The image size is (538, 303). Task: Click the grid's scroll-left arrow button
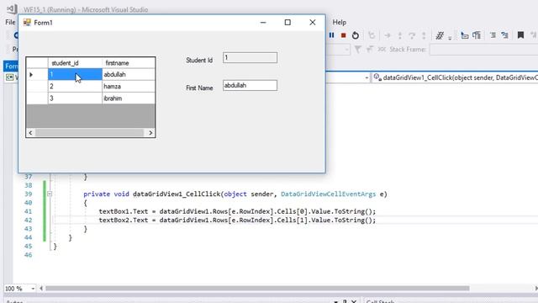tap(30, 133)
